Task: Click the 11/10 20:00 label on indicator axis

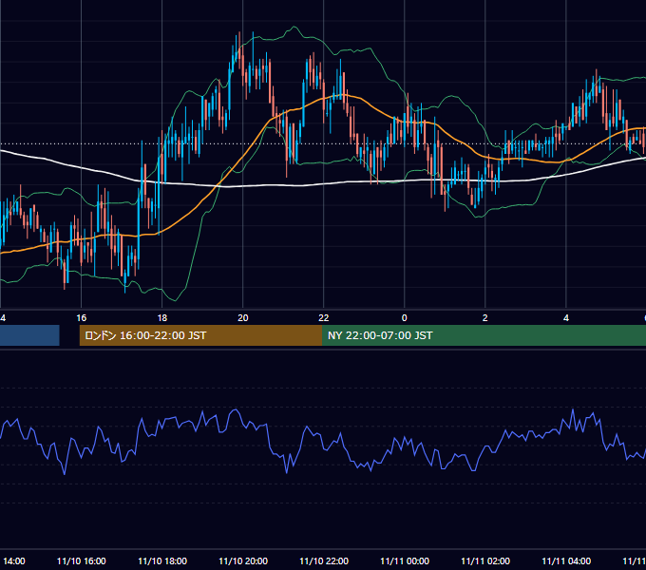Action: pyautogui.click(x=243, y=560)
